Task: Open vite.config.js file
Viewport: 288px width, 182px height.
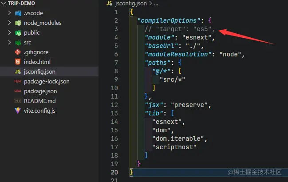Action: [39, 111]
